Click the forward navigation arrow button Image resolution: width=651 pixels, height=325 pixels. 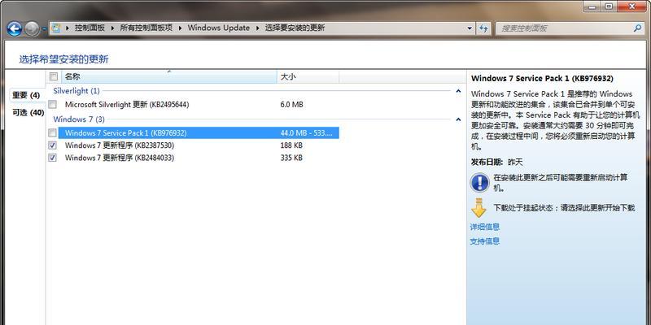pos(32,28)
